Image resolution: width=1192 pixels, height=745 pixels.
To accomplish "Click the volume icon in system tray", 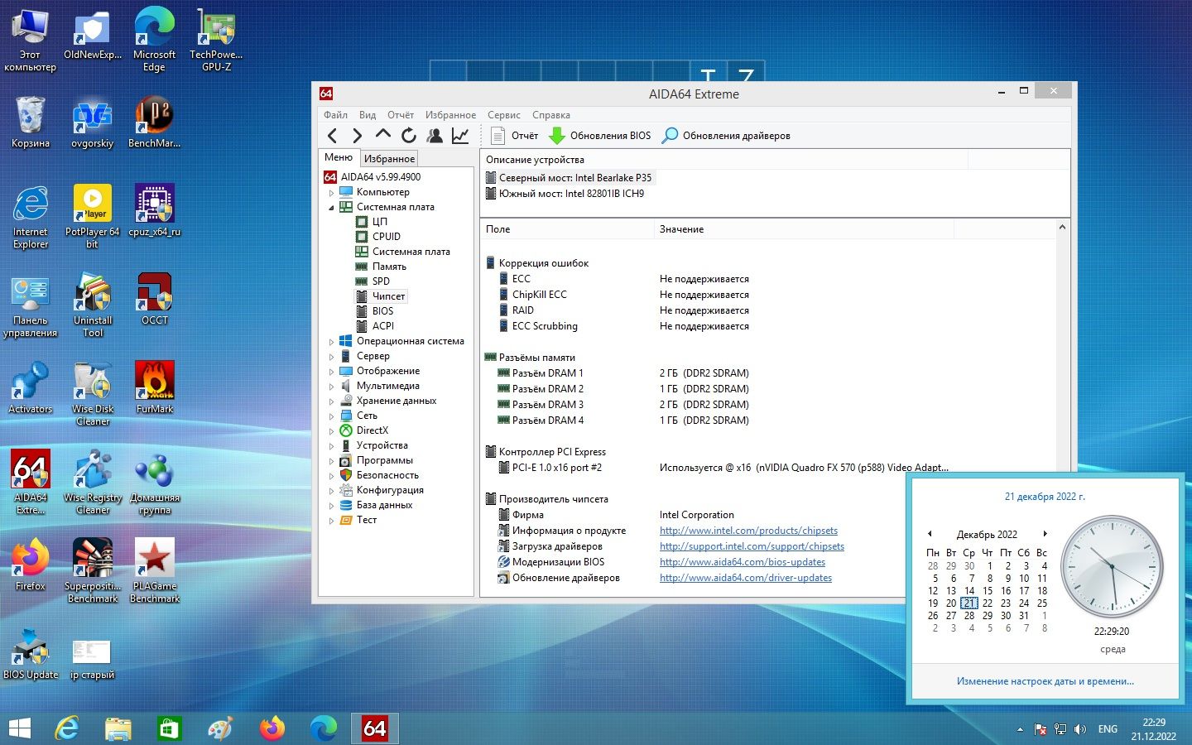I will tap(1079, 729).
